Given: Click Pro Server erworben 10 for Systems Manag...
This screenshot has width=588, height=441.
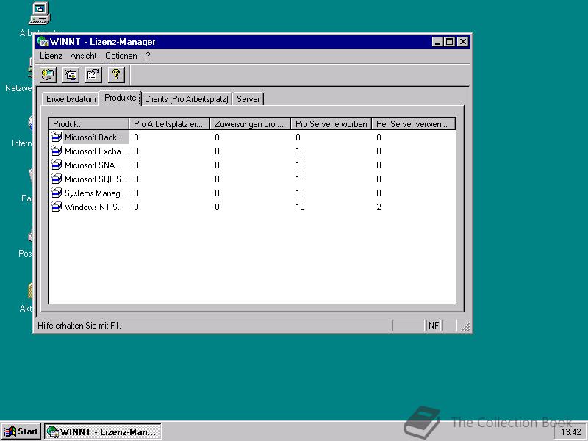Looking at the screenshot, I should pos(300,193).
